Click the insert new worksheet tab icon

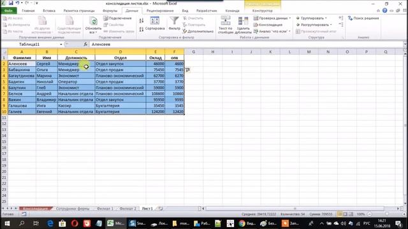[161, 209]
